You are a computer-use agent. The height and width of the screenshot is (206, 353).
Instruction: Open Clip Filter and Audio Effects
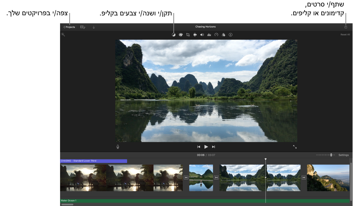point(223,35)
